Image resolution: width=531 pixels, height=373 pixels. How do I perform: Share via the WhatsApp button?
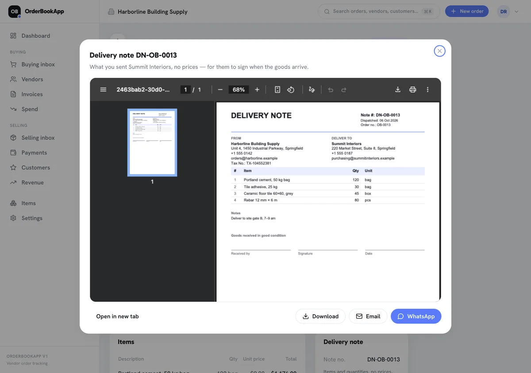[x=416, y=316]
